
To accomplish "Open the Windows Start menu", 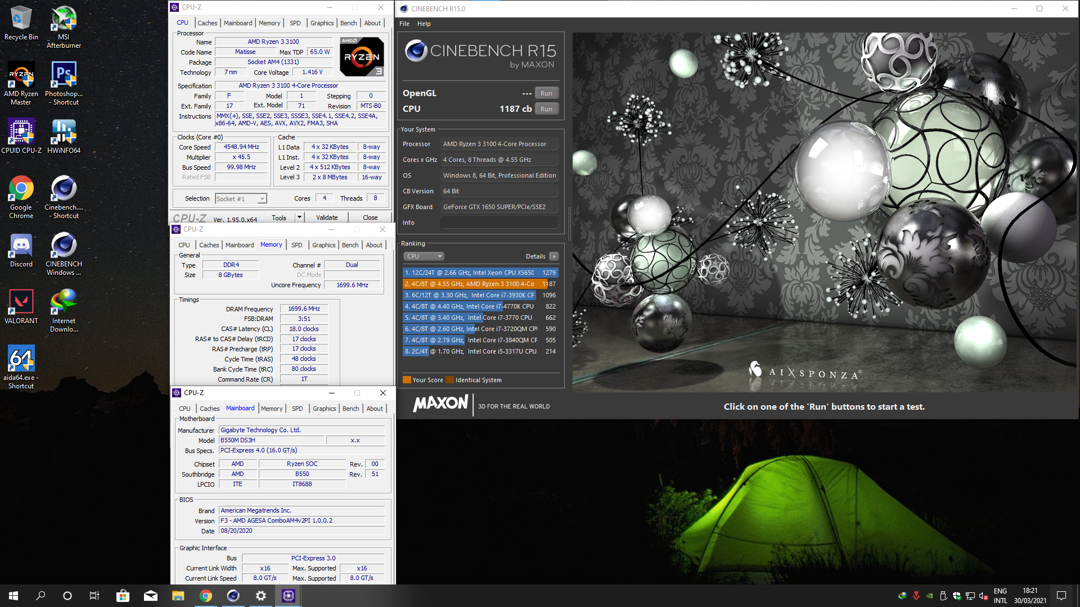I will click(13, 596).
